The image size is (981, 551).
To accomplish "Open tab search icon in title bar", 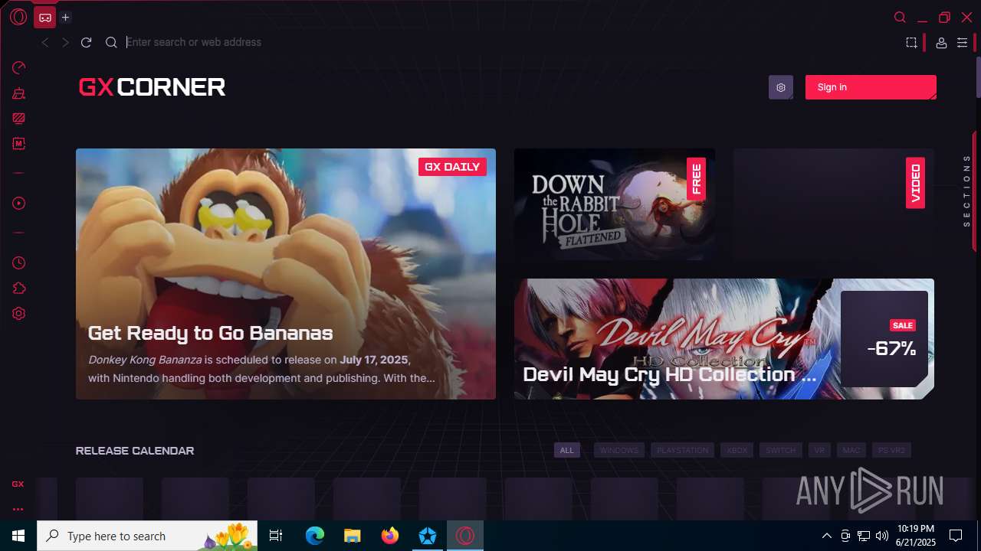I will 900,18.
